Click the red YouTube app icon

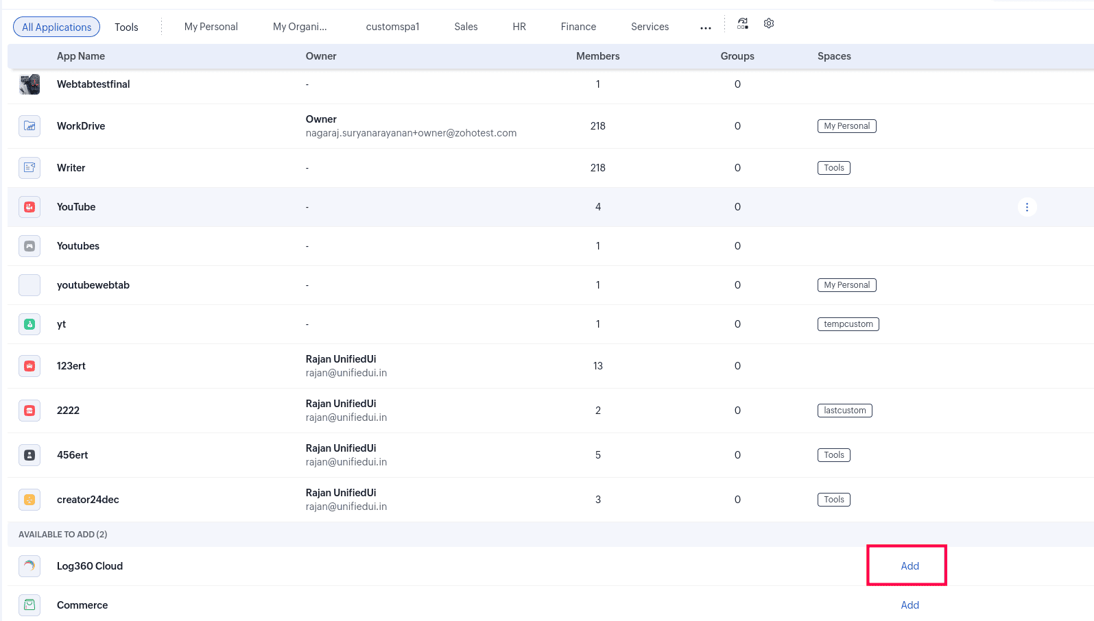[29, 207]
